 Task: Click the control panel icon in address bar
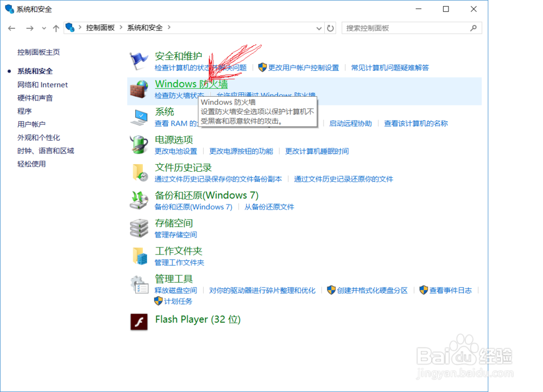point(70,27)
